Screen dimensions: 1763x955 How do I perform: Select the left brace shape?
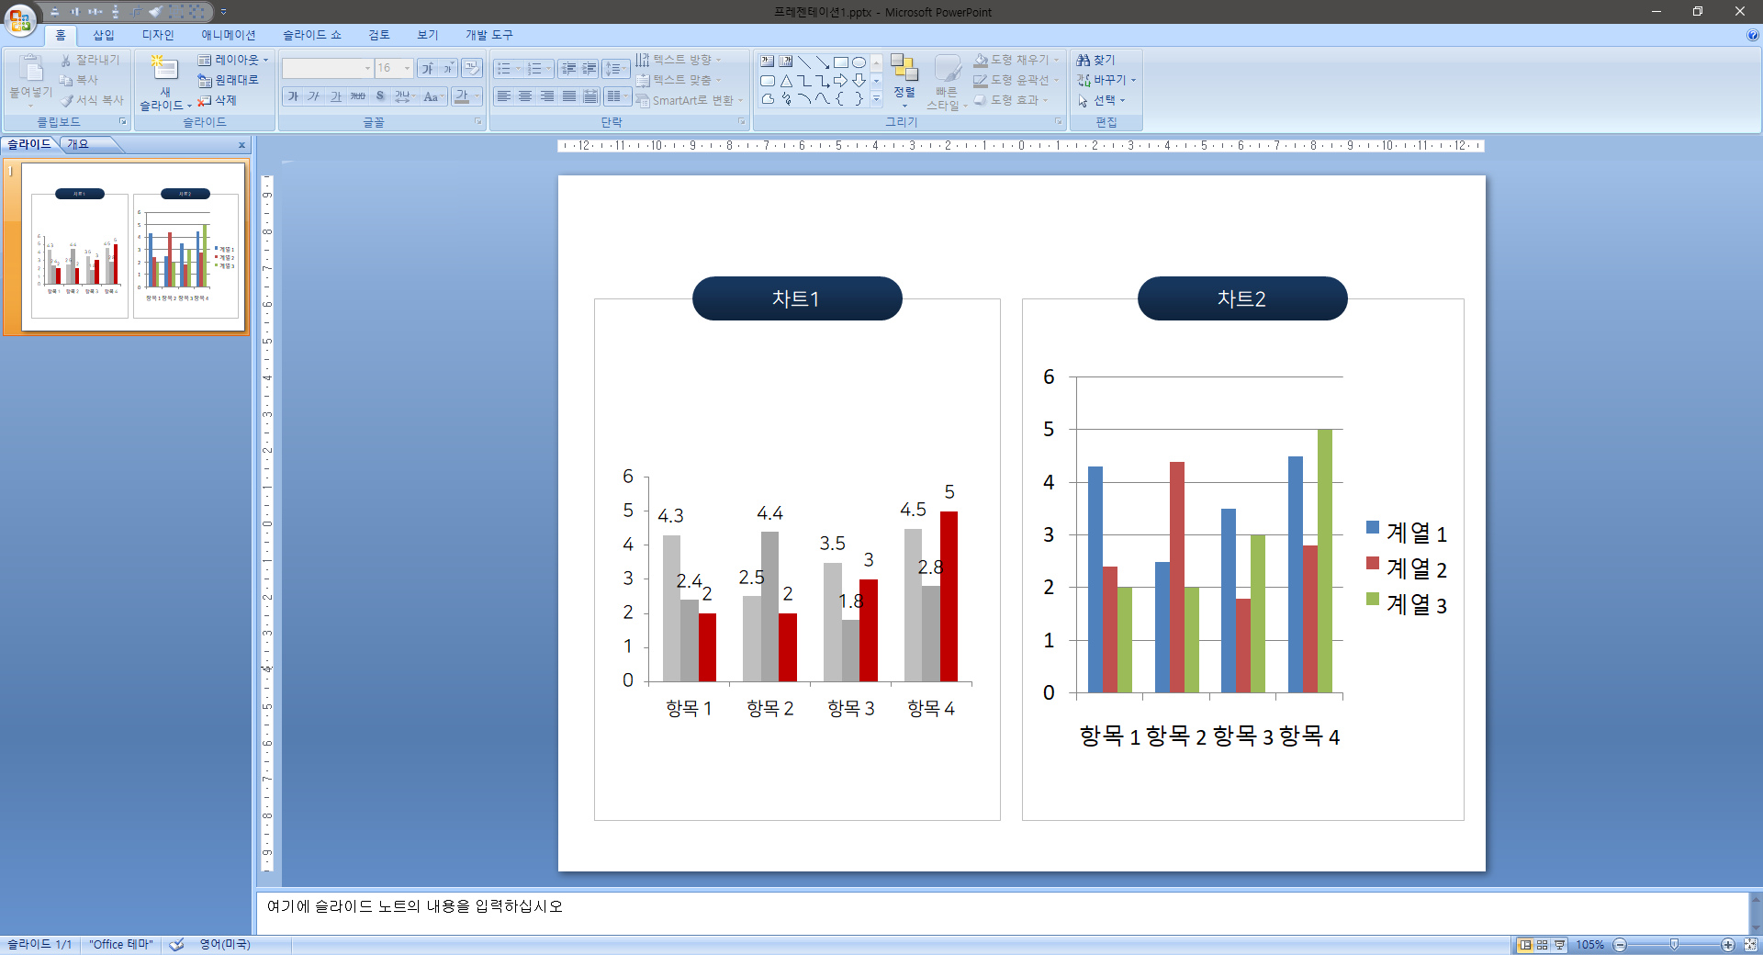pos(841,99)
